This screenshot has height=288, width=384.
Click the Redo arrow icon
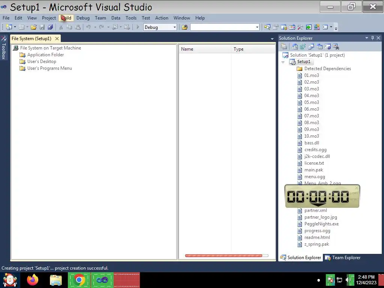pyautogui.click(x=101, y=27)
